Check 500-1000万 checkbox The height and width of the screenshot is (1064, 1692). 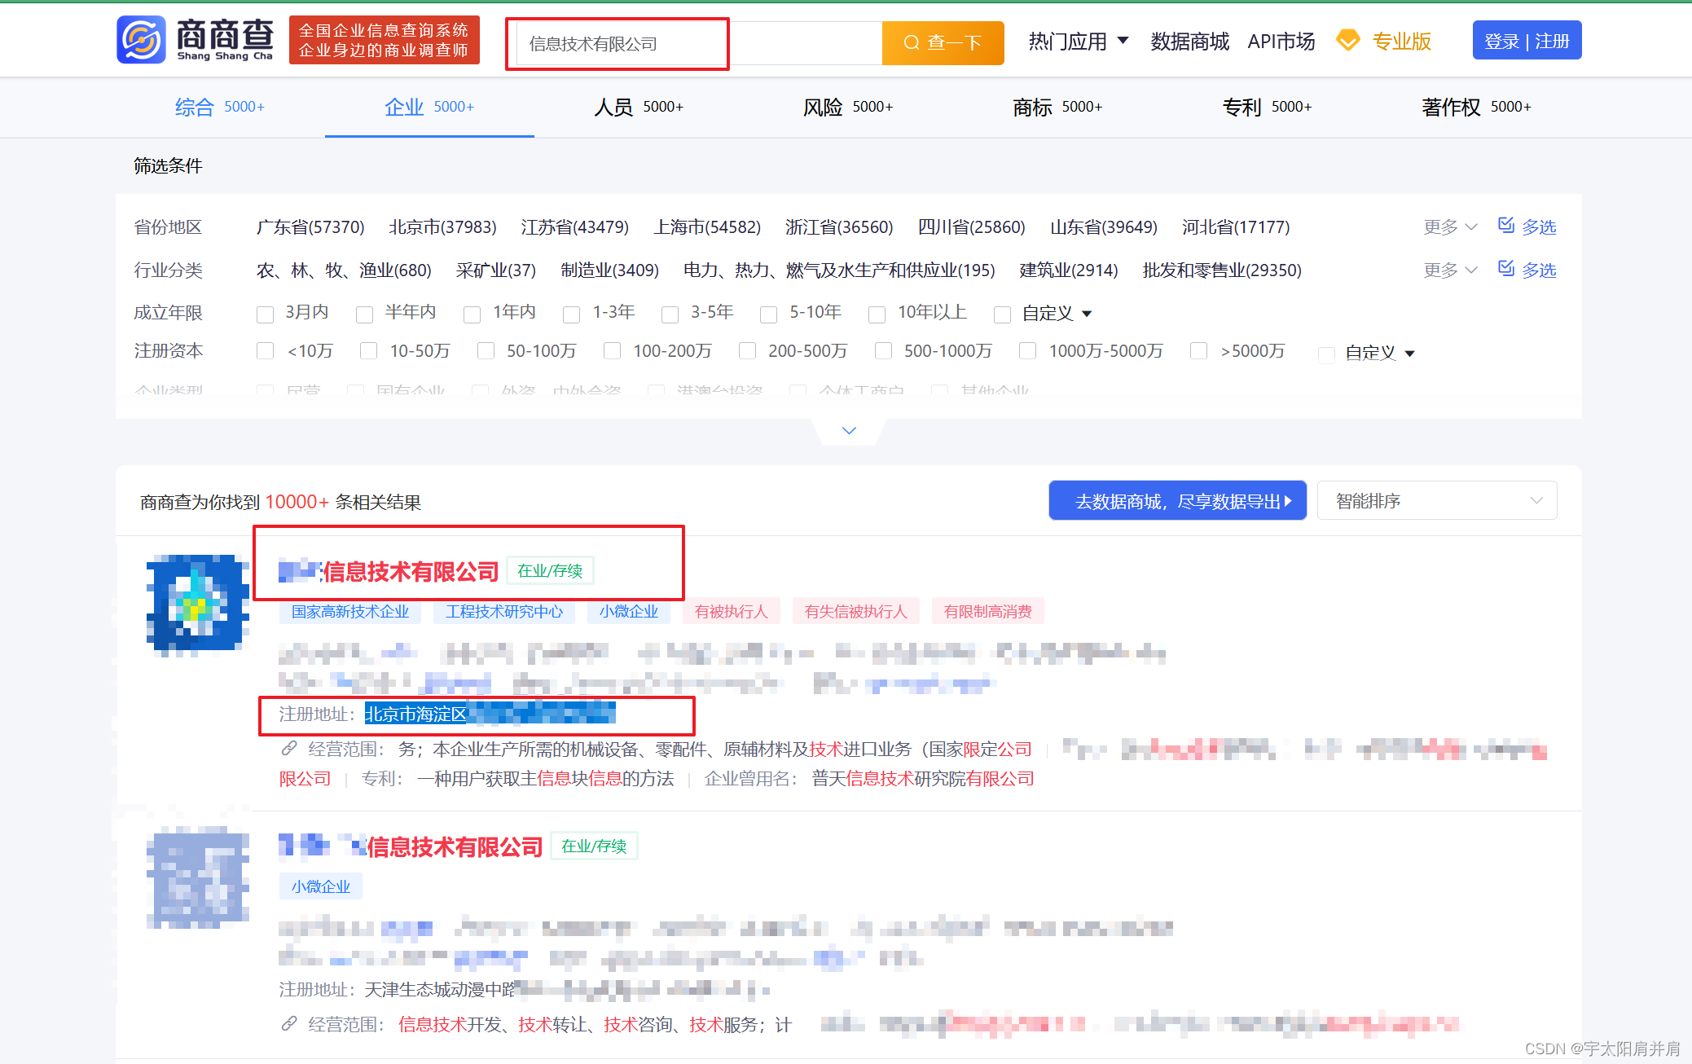pyautogui.click(x=883, y=350)
